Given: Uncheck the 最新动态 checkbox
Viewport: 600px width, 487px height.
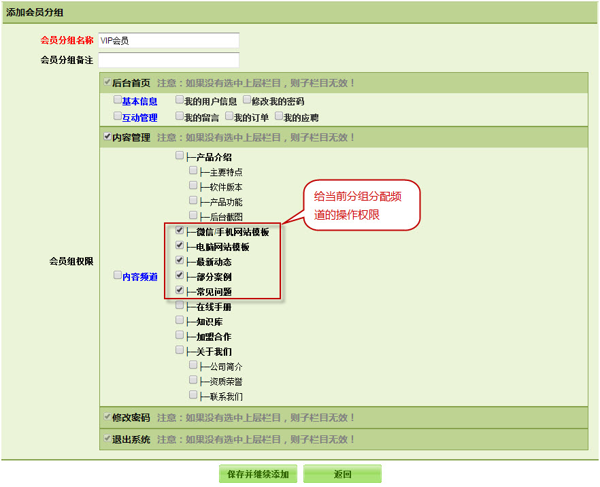Looking at the screenshot, I should (180, 261).
